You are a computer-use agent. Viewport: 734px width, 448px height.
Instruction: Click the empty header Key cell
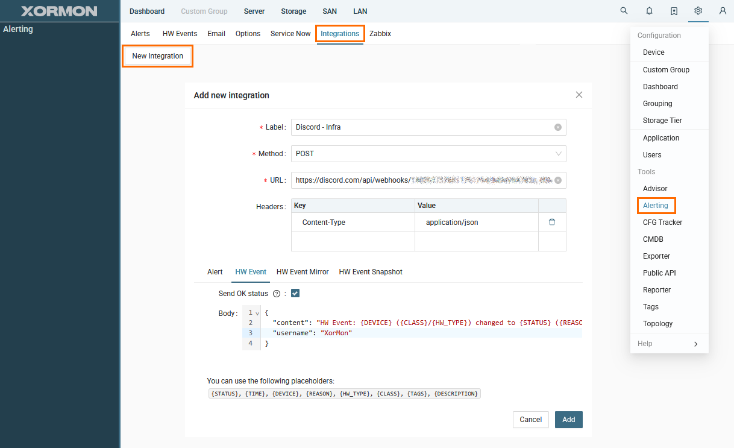[x=353, y=241]
